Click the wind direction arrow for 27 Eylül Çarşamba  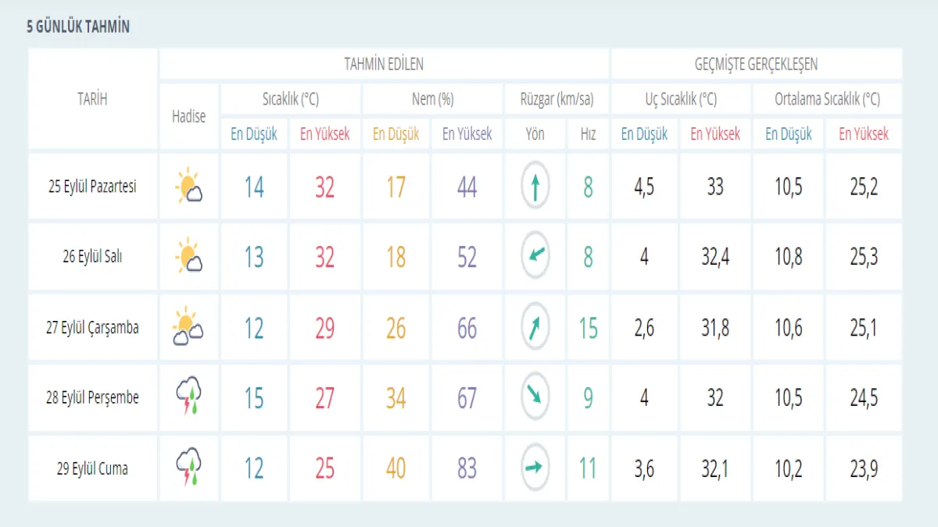pos(535,327)
